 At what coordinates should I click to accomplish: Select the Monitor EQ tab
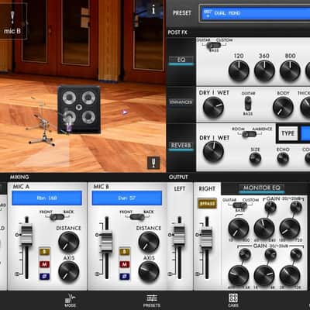[x=262, y=188]
